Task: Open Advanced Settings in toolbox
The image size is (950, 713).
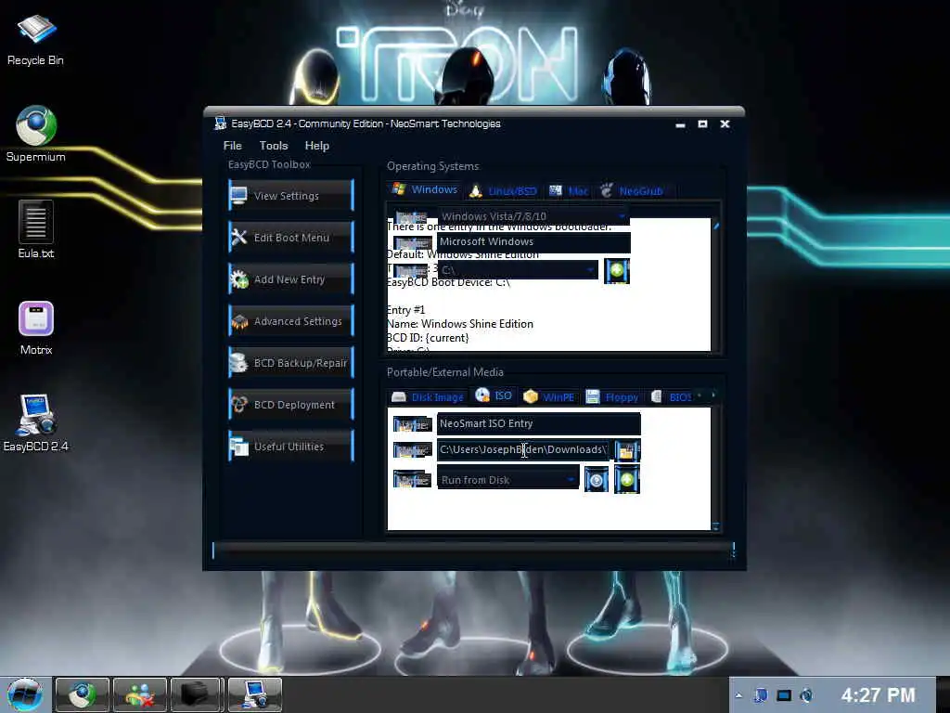Action: pyautogui.click(x=291, y=320)
